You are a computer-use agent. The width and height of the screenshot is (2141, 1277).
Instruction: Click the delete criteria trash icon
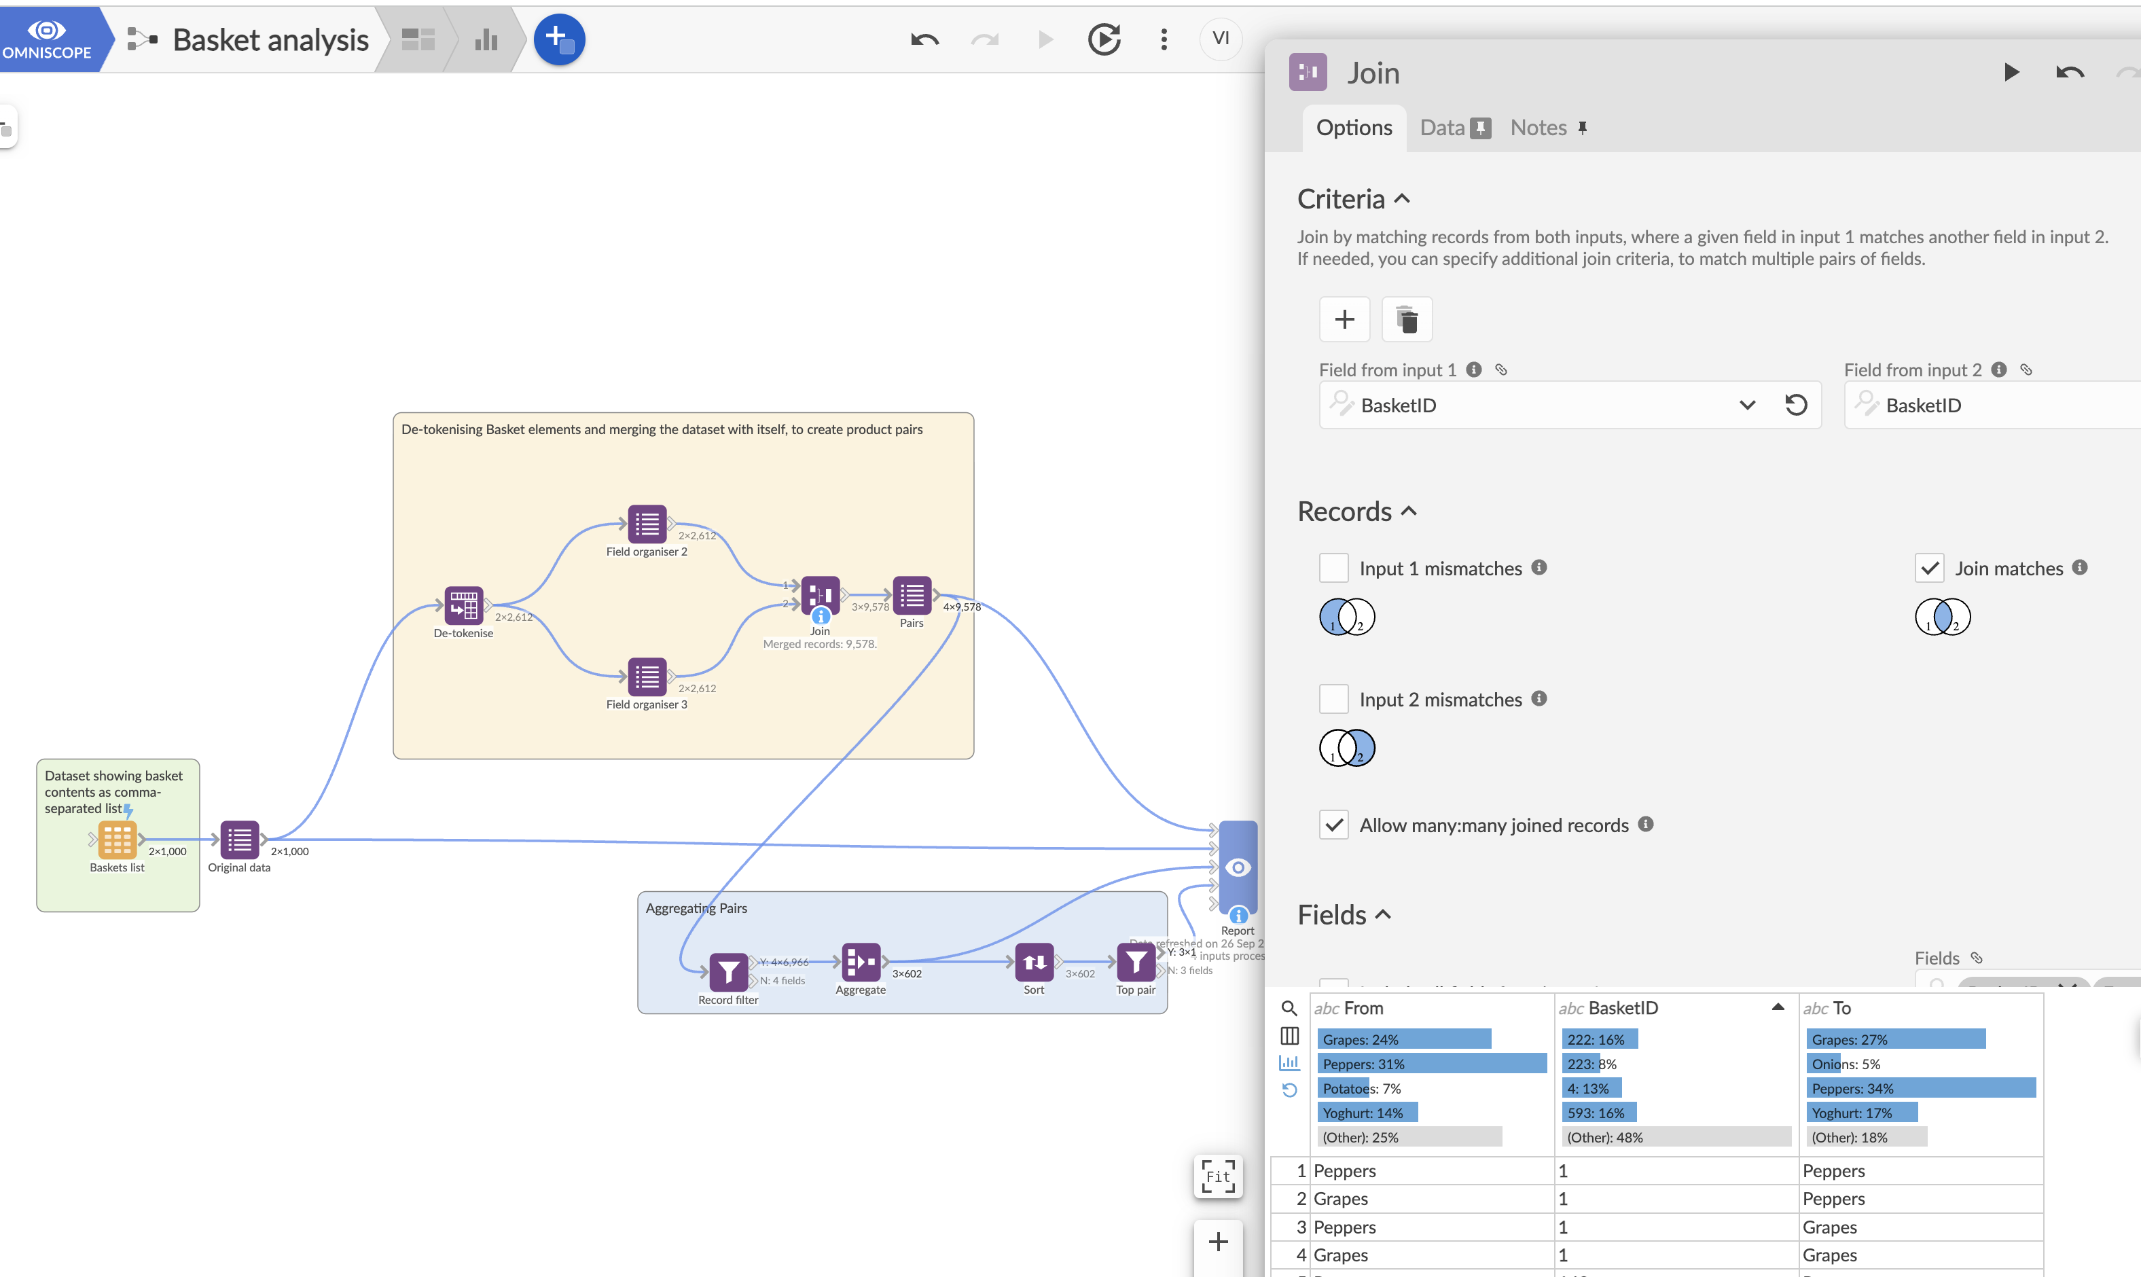1407,320
